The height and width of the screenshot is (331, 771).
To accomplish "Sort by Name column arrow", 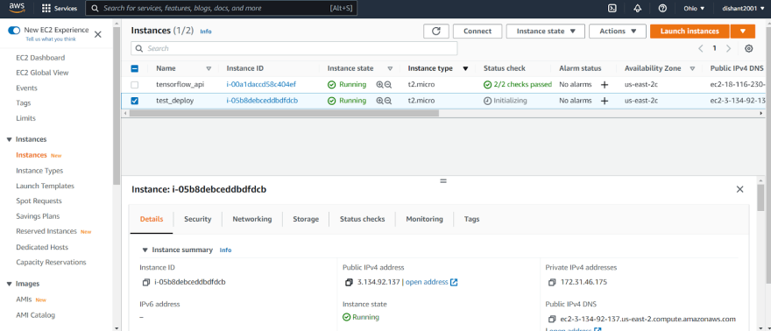I will [x=209, y=69].
